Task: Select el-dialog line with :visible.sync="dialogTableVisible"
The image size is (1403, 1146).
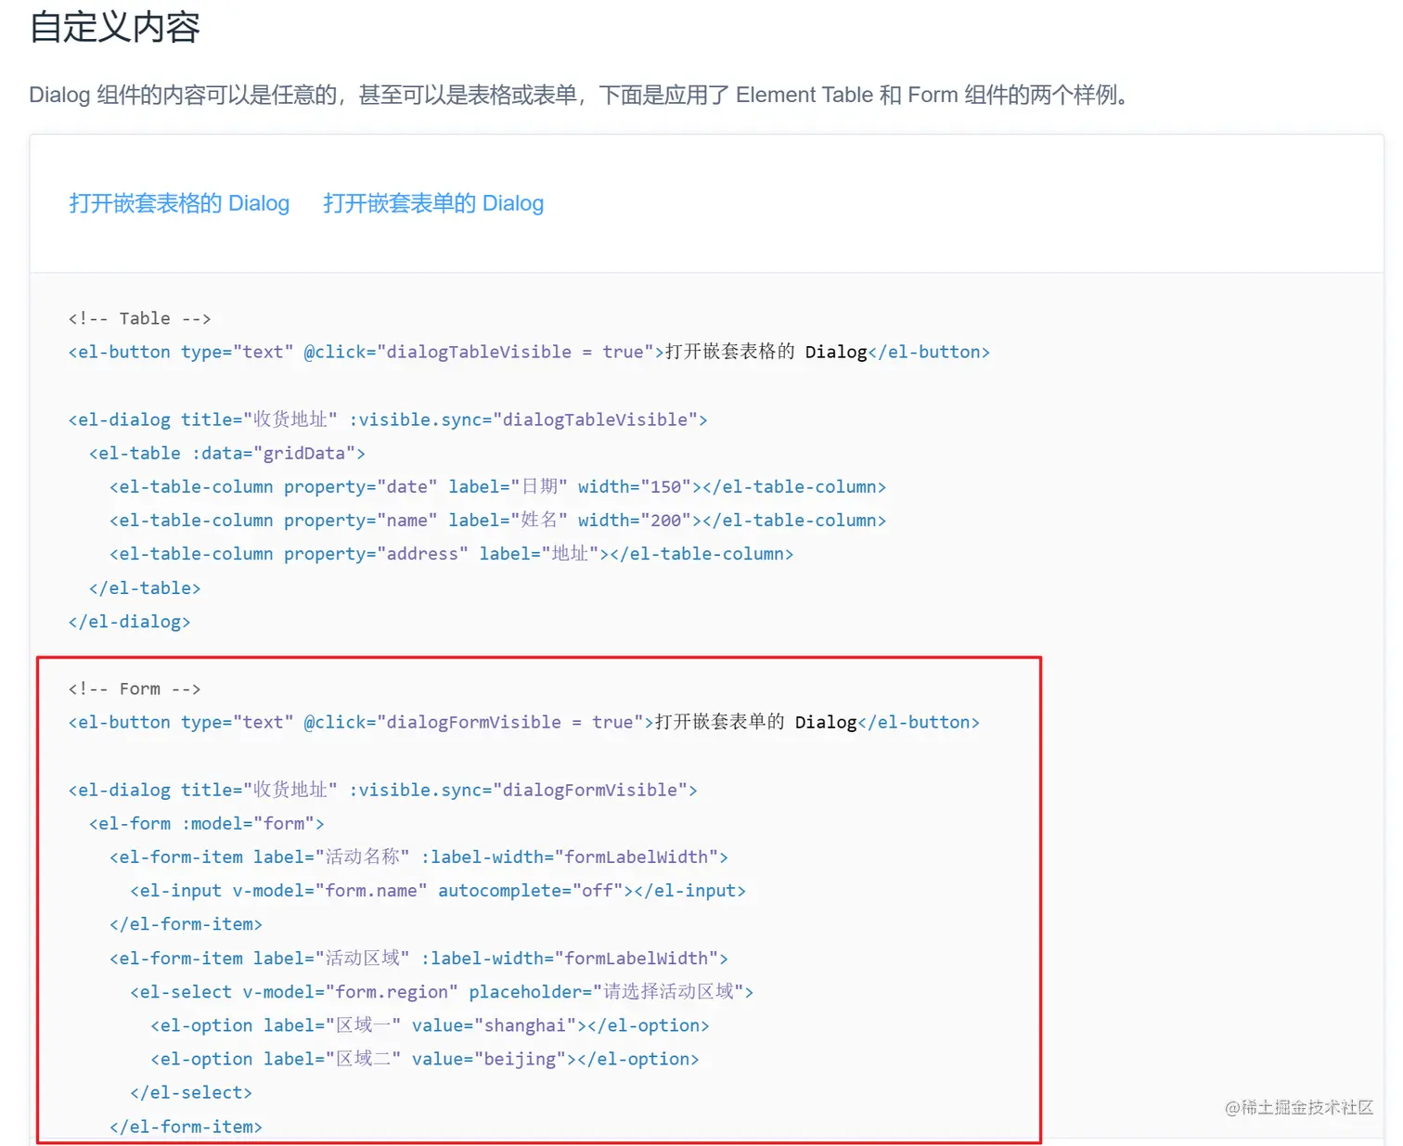Action: pyautogui.click(x=388, y=419)
